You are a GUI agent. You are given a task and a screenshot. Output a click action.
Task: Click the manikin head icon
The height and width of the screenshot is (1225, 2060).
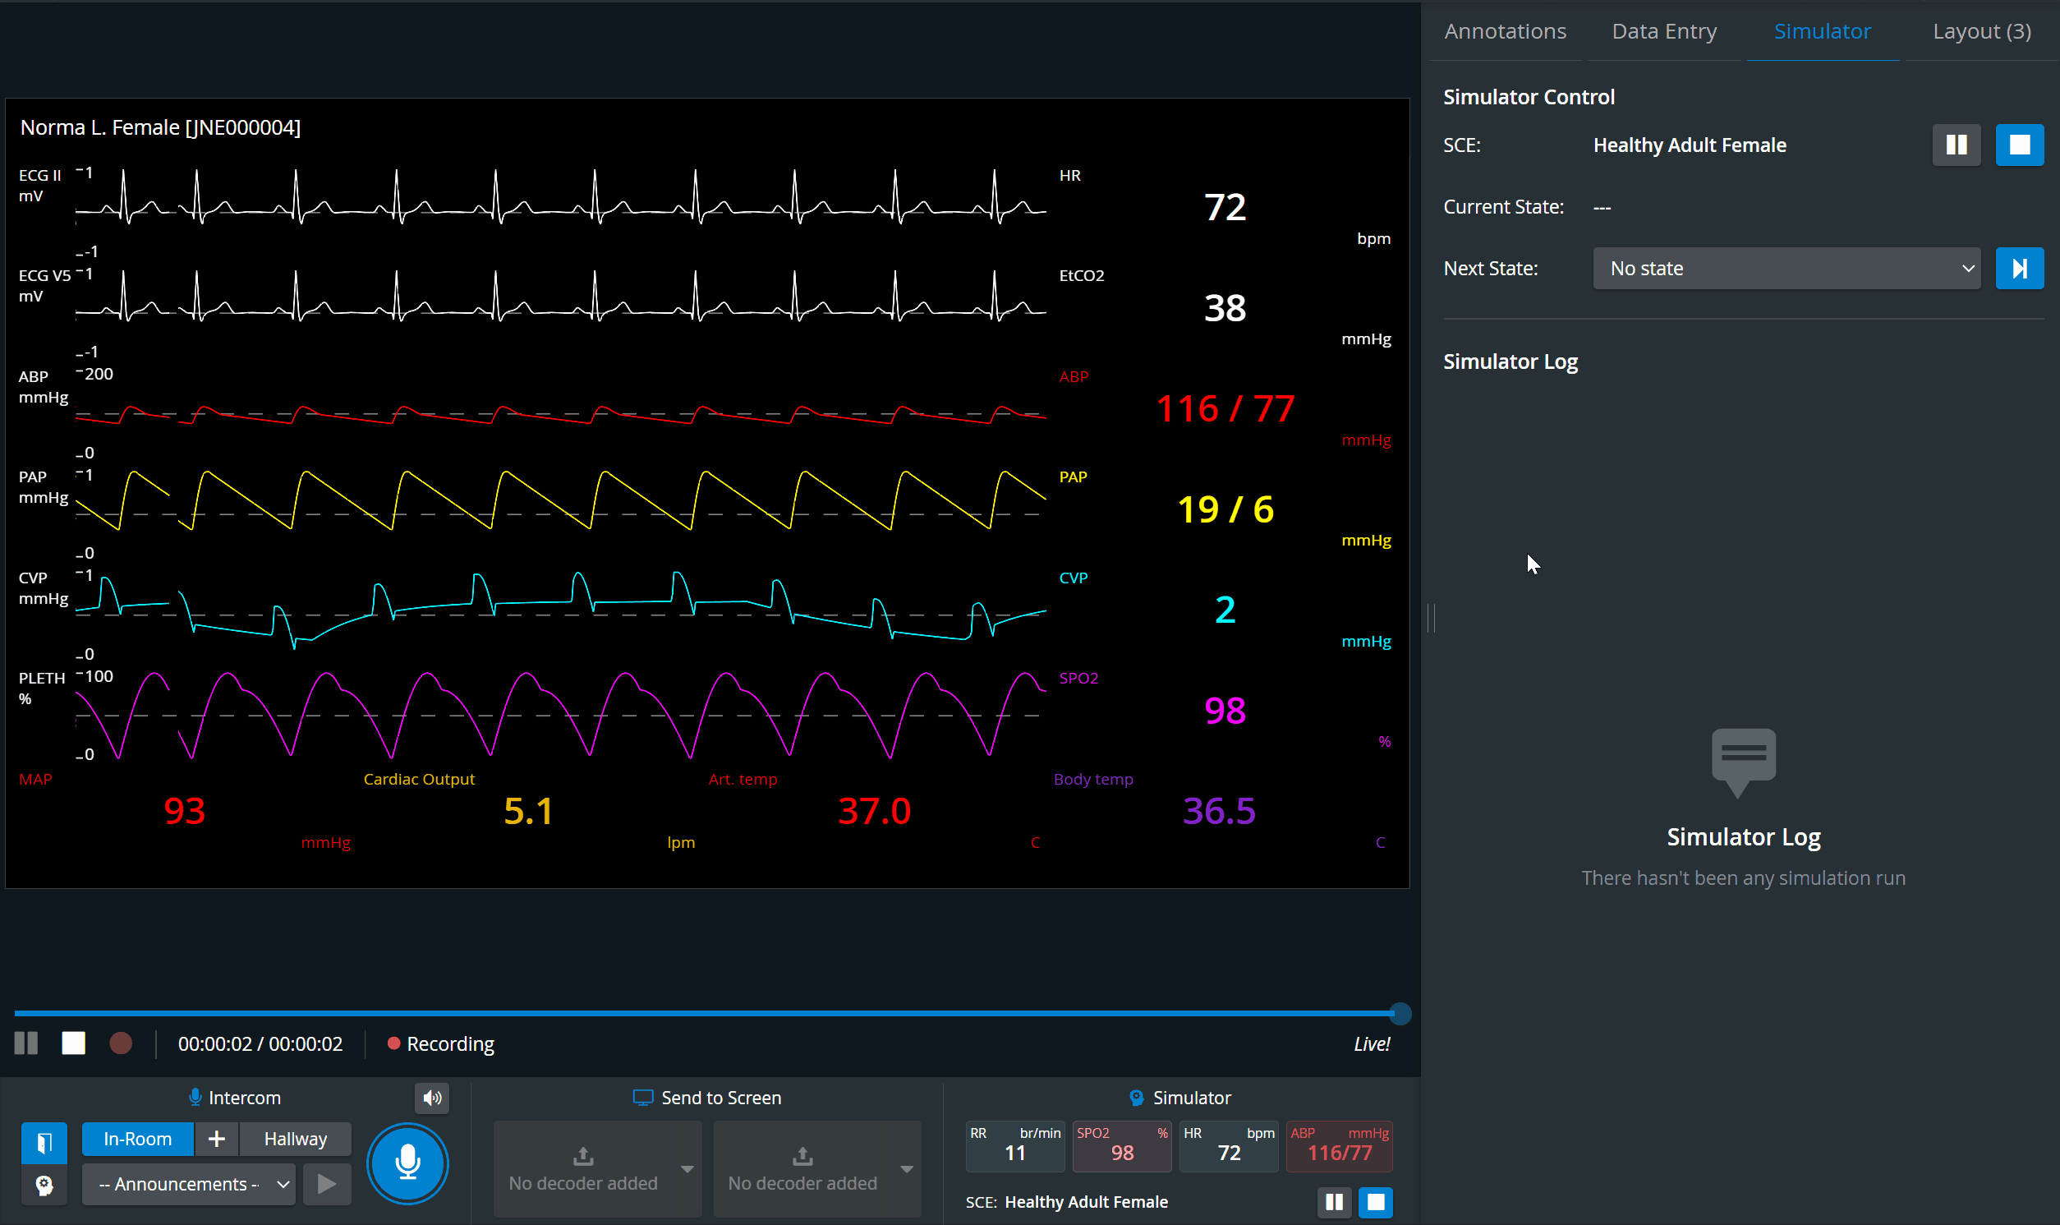click(x=44, y=1186)
